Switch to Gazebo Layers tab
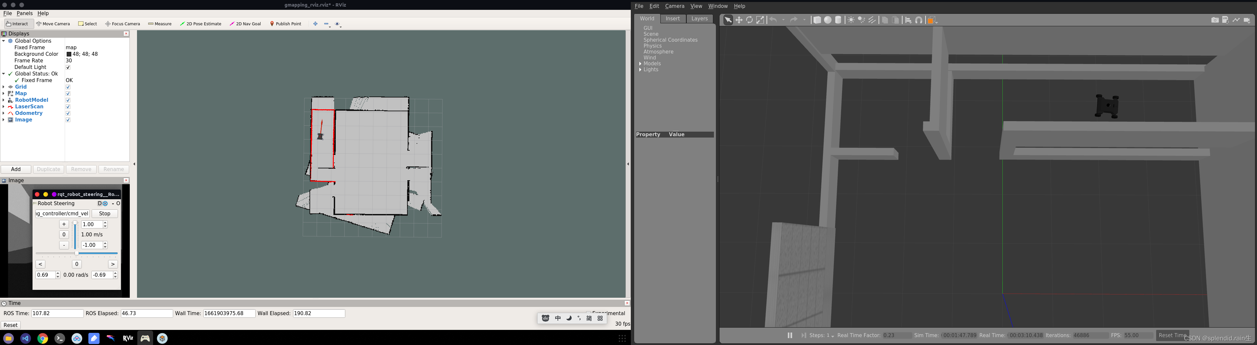Screen dimensions: 1257x345 click(699, 18)
